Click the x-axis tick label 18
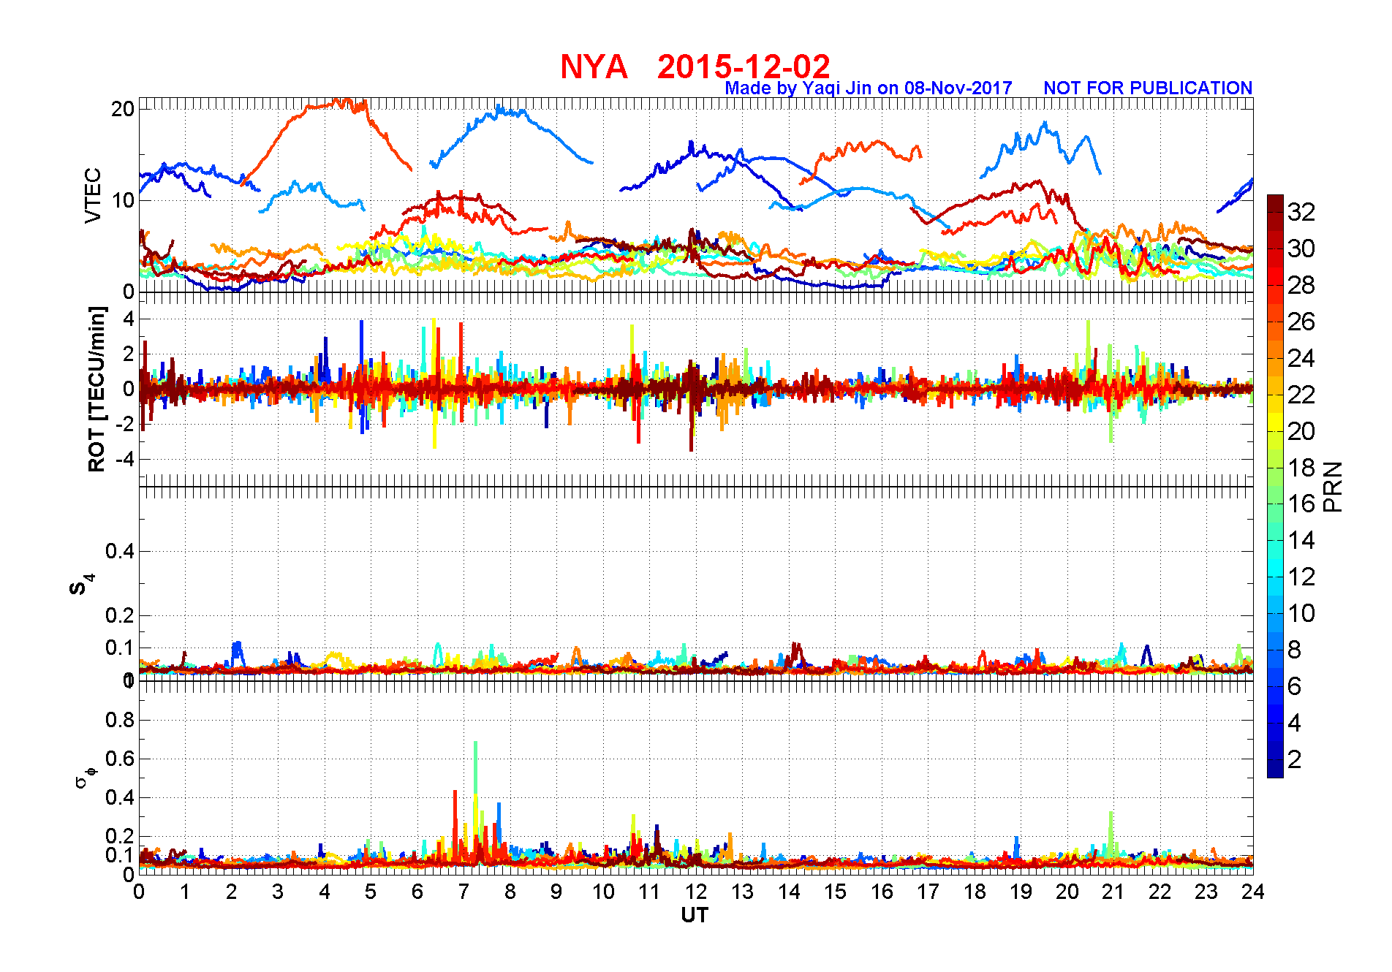Viewport: 1392px width, 972px height. coord(975,892)
